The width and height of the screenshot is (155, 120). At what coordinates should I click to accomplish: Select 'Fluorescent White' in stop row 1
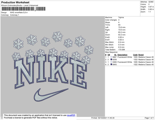tap(125, 57)
